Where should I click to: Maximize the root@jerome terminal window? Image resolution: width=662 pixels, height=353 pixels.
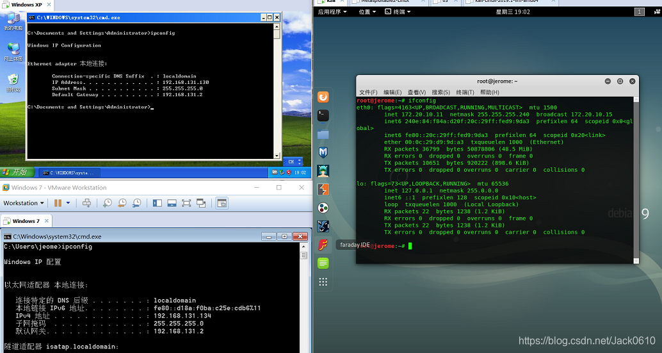click(x=620, y=81)
